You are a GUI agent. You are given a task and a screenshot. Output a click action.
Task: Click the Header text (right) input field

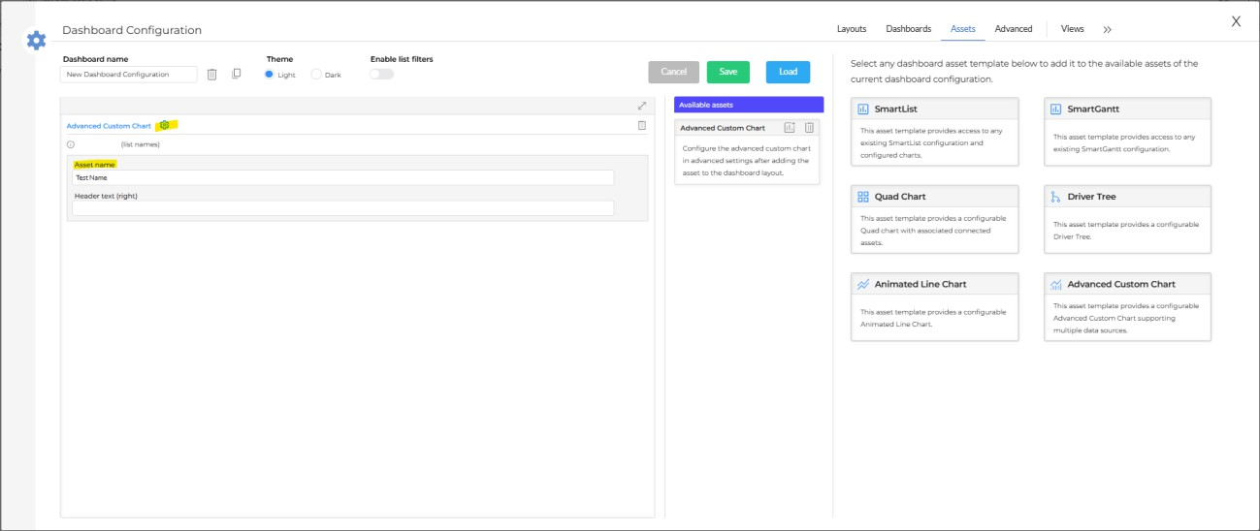[343, 208]
